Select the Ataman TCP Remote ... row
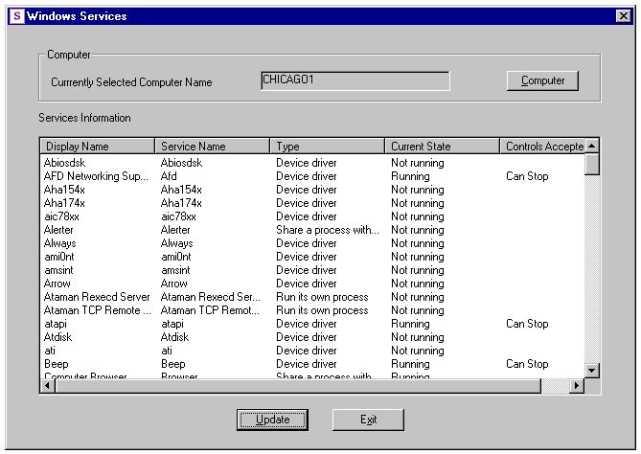 click(x=98, y=310)
